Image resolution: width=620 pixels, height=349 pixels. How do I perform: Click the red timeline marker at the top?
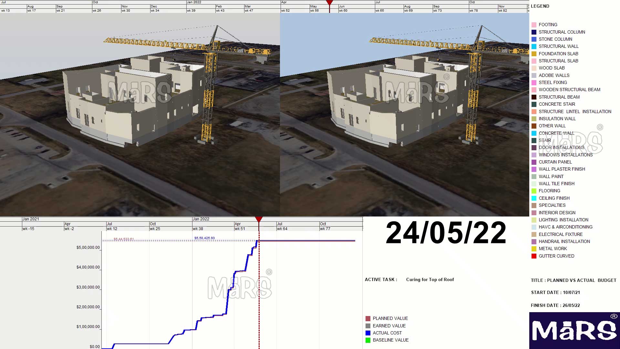[329, 3]
